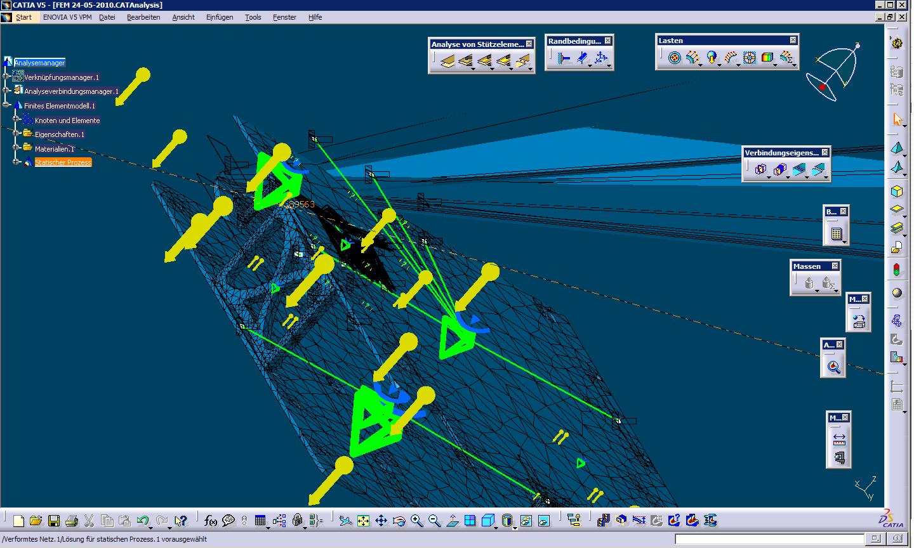Expand the Knoten und Elemente node
This screenshot has width=914, height=548.
[17, 119]
